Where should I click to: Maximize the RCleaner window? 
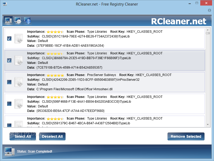197,3
